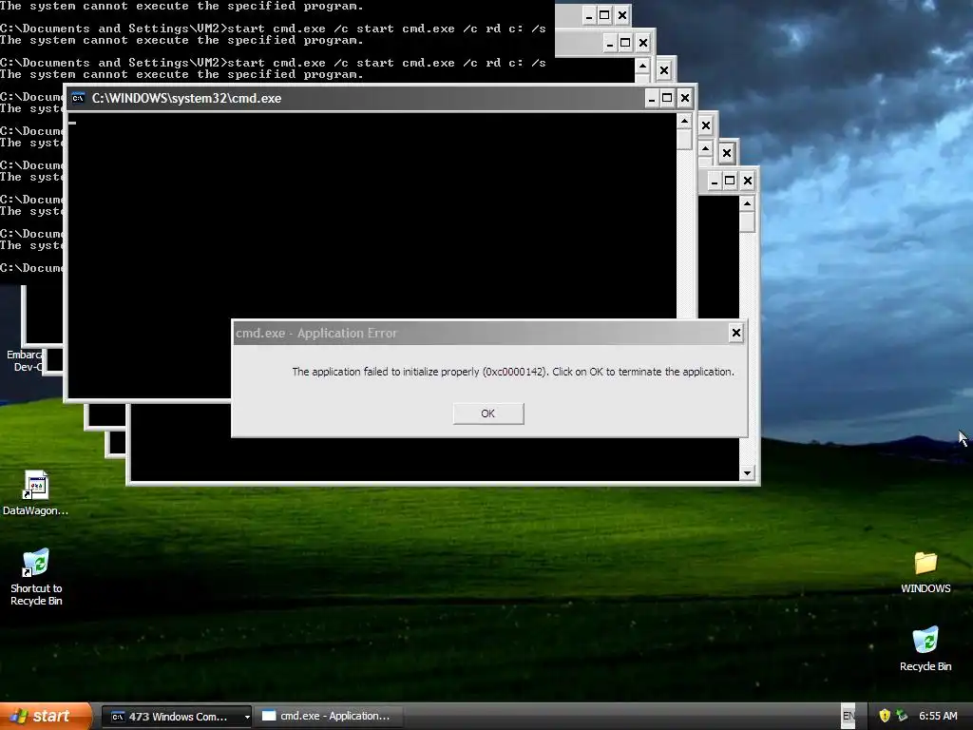Click the 6:55 AM system clock
The image size is (973, 730).
(938, 716)
